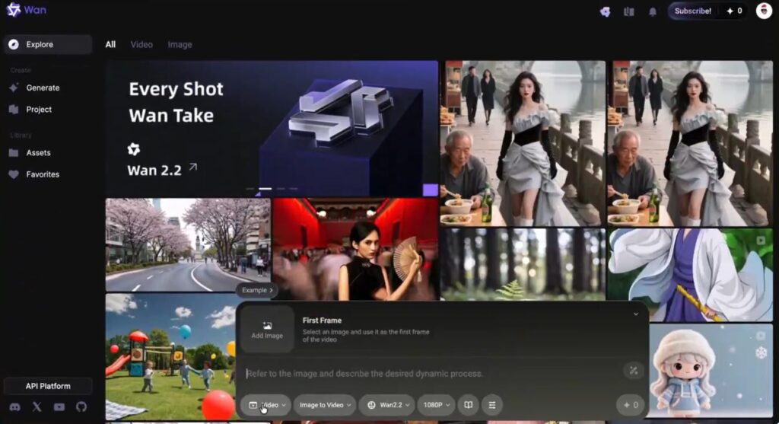Switch to the Video tab in Explore
This screenshot has width=779, height=424.
click(141, 44)
